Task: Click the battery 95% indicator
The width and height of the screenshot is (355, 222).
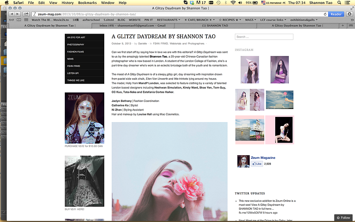Action: [252, 3]
